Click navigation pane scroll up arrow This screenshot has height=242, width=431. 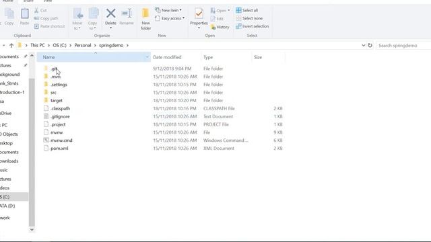point(32,56)
